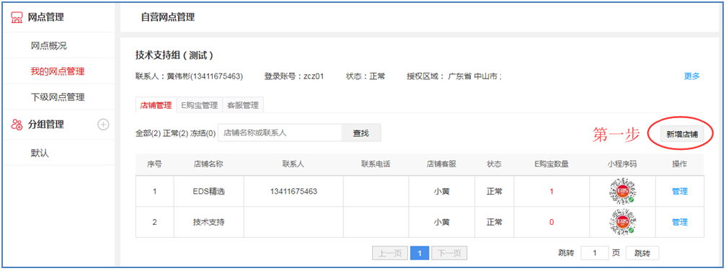This screenshot has height=271, width=726.
Task: Click the 新增店铺 button
Action: tap(681, 133)
